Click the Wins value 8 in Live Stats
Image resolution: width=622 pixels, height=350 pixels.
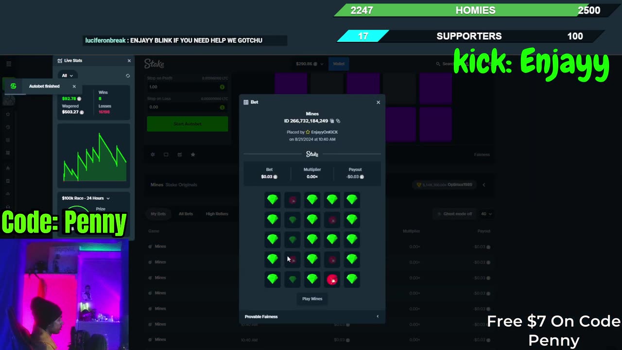click(100, 99)
